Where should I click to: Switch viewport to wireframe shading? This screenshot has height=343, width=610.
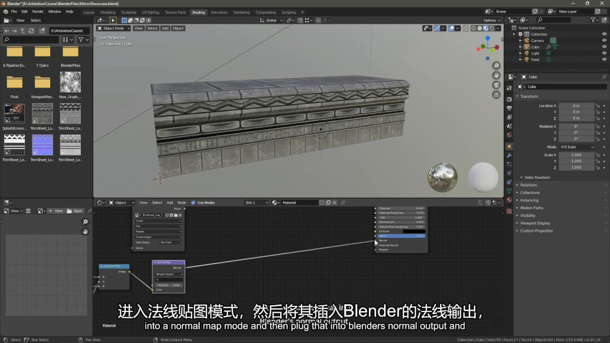tap(473, 28)
